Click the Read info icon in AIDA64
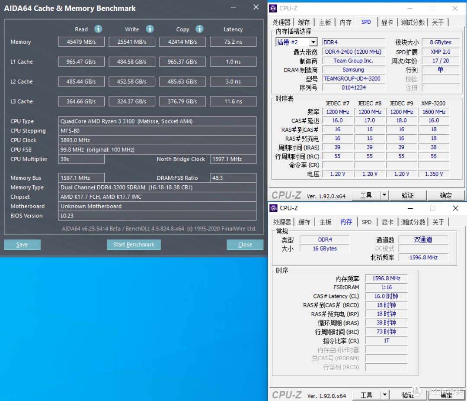This screenshot has width=467, height=401. point(98,29)
